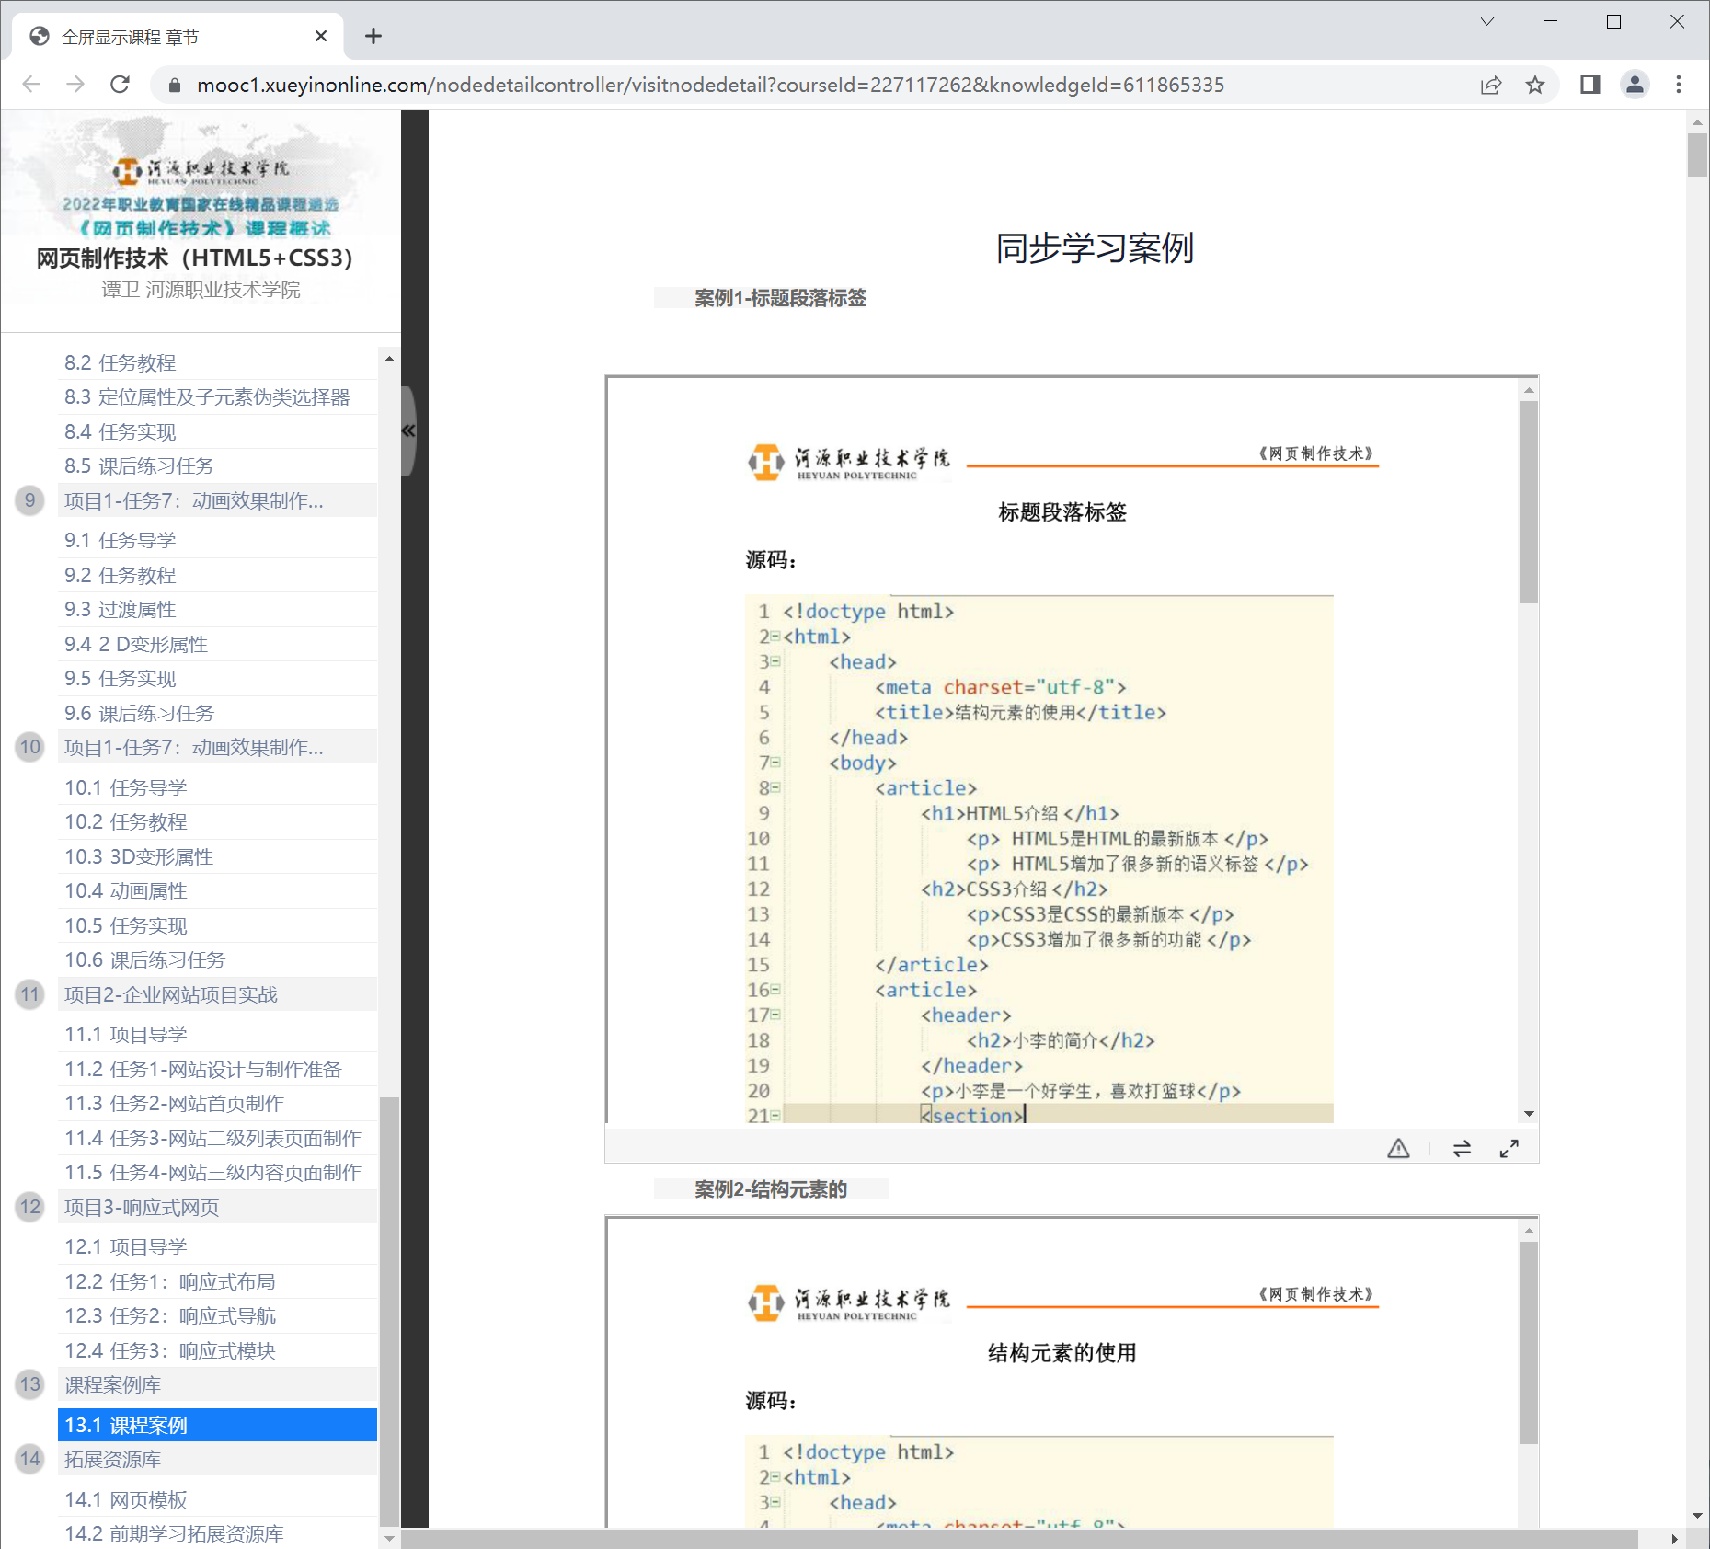Click the swap arrows icon under first document
Screen dimensions: 1710x1549
coord(1462,1148)
